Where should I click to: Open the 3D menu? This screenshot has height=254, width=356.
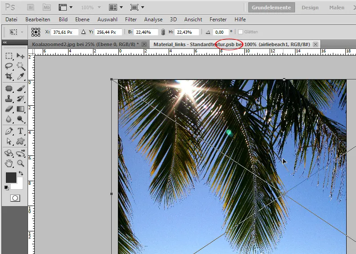(x=174, y=20)
